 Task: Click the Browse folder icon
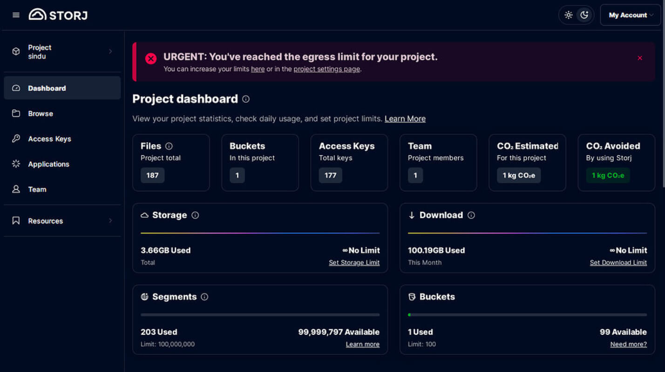coord(16,113)
